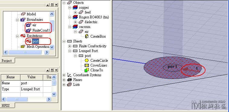Viewport: 229px width, 112px height.
Task: Click the project tree horizontal scrollbar
Action: click(x=26, y=52)
